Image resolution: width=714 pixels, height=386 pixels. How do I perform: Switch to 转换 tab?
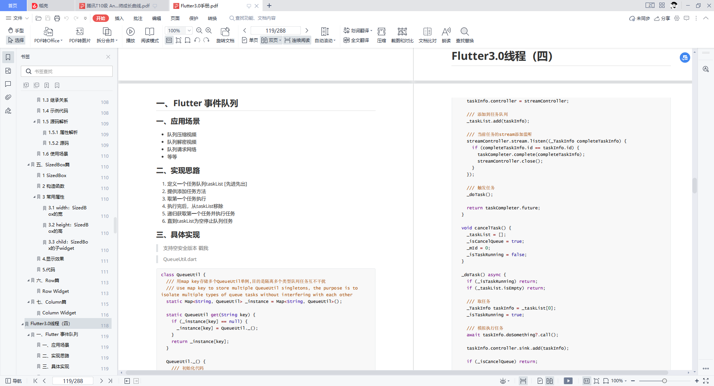click(x=212, y=18)
